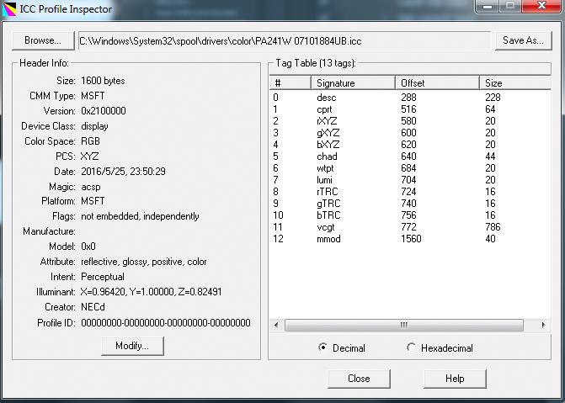Click the Profile ID zeros value

[x=166, y=323]
